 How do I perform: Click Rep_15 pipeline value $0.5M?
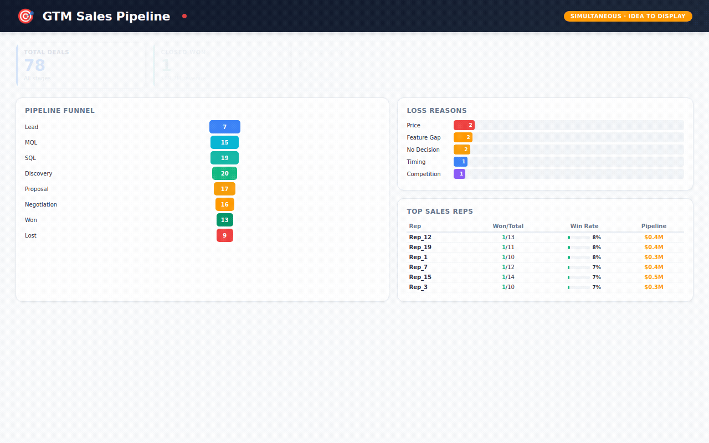pyautogui.click(x=654, y=277)
